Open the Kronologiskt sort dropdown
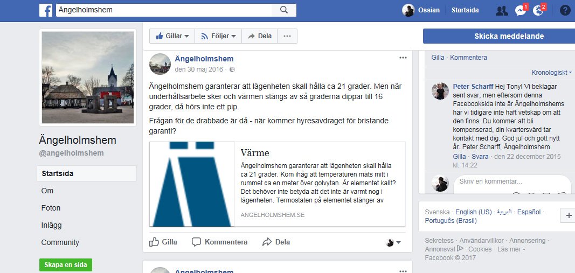This screenshot has height=273, width=575. pos(551,73)
